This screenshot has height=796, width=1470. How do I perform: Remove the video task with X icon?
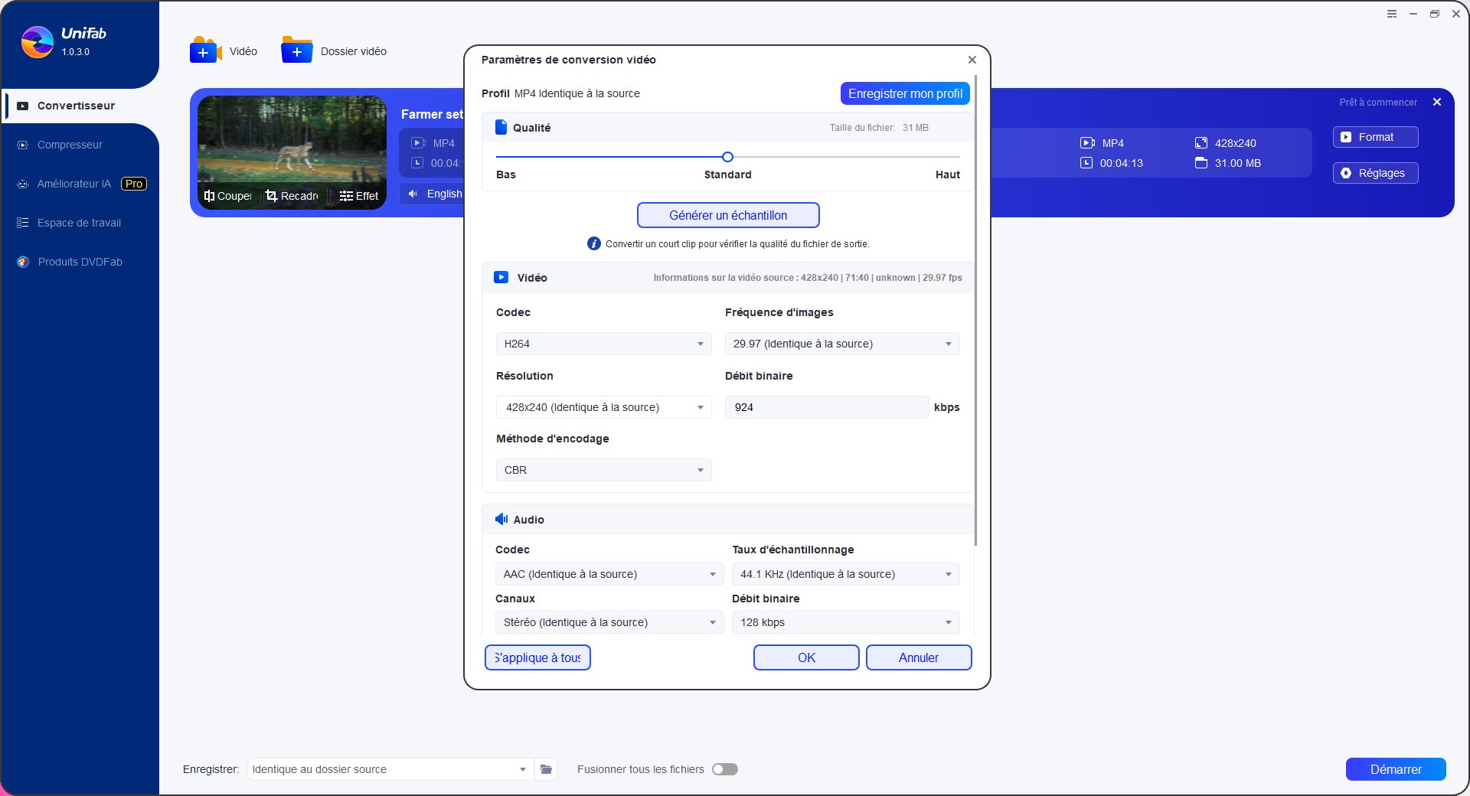pyautogui.click(x=1437, y=102)
